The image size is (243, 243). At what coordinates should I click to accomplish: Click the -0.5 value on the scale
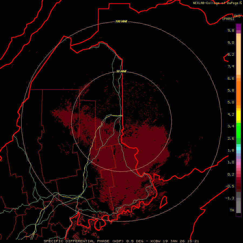click(230, 186)
